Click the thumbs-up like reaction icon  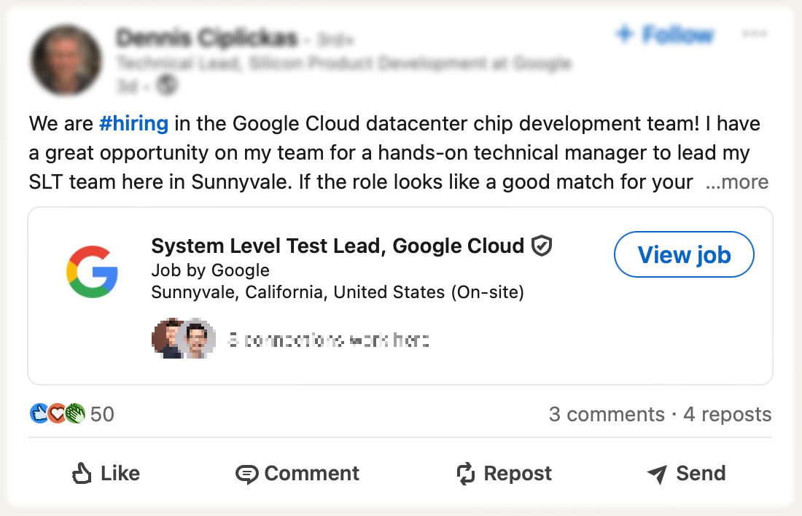pos(39,413)
